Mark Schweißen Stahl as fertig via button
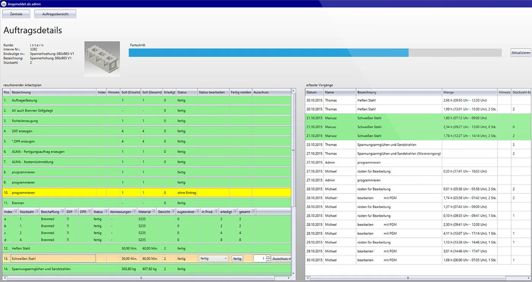This screenshot has height=282, width=532. [237, 258]
